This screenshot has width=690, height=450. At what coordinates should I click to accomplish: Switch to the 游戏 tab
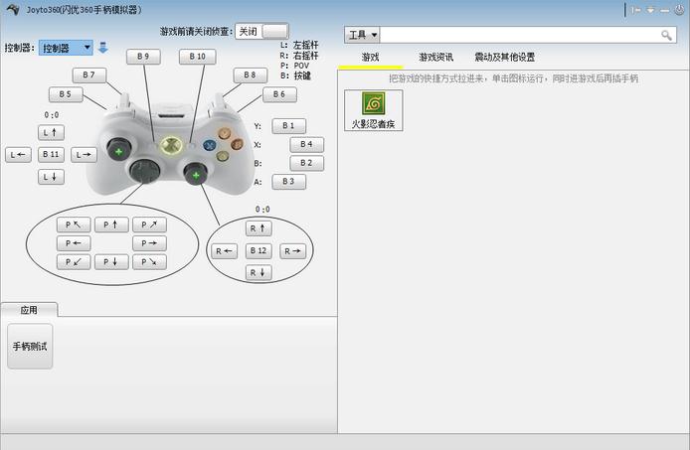pos(370,58)
